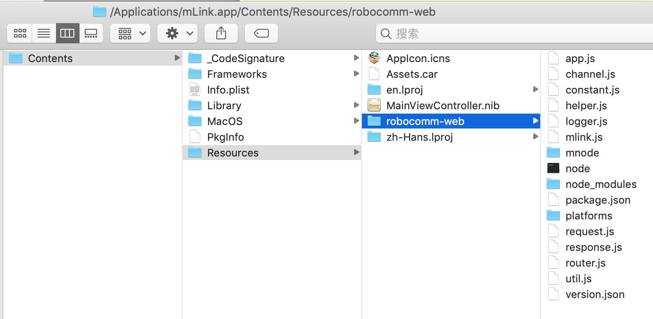The image size is (653, 319).
Task: Click the Edit Tags button
Action: click(x=261, y=33)
